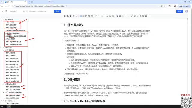Viewport: 192px width, 108px height.
Task: Redo last edit in editor
Action: click(127, 16)
